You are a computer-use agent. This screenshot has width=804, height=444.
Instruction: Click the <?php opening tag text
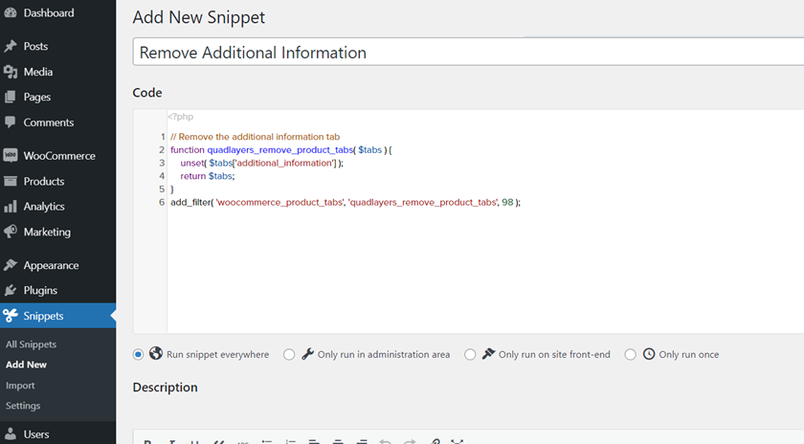[181, 117]
